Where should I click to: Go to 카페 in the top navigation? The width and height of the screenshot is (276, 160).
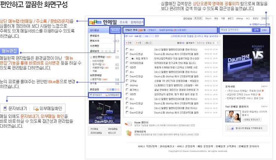tap(223, 18)
